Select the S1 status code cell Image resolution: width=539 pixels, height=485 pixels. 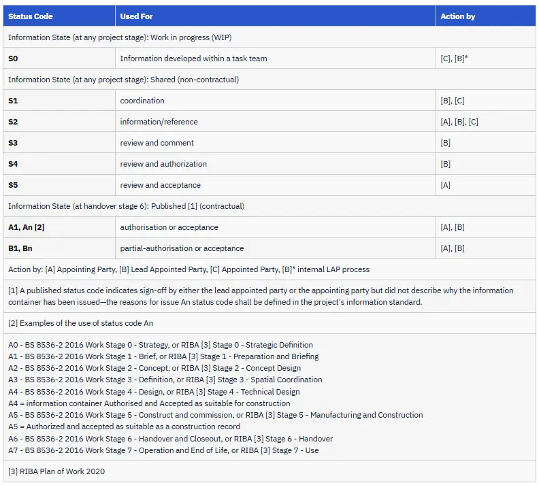click(59, 100)
